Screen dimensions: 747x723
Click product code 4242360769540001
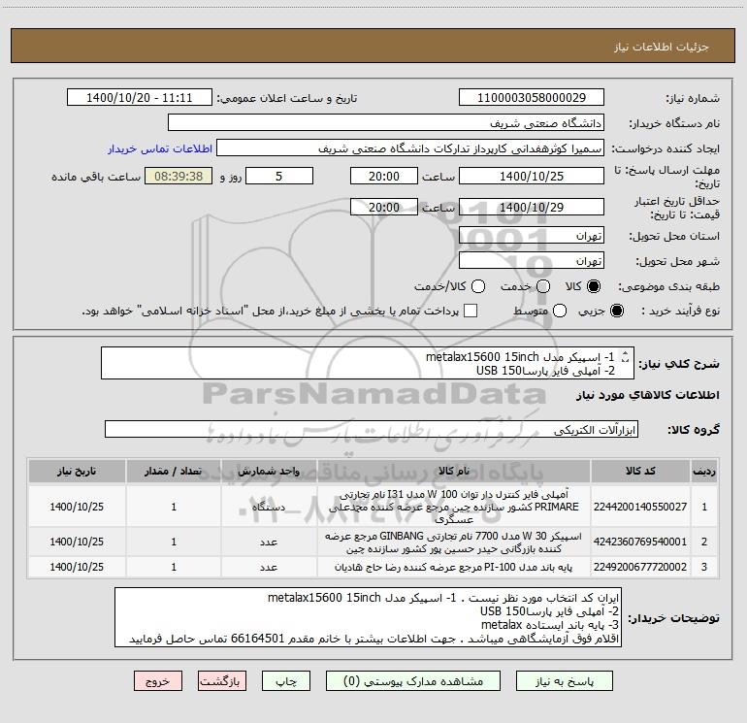[640, 542]
